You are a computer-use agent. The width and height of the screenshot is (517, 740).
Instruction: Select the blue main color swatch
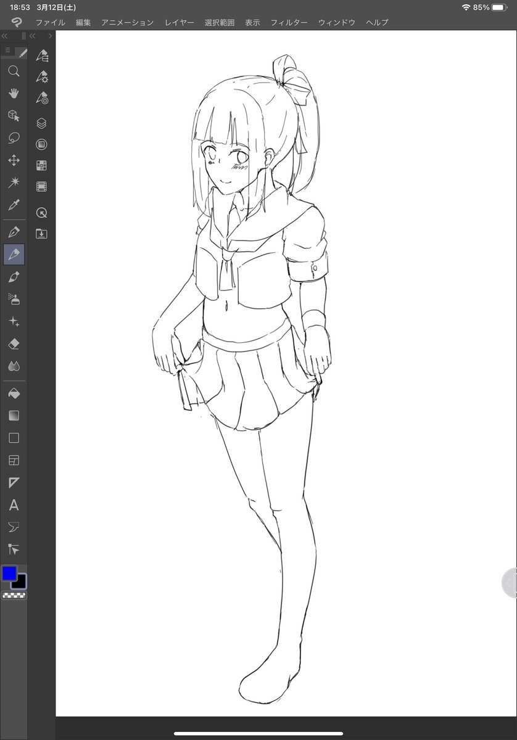pyautogui.click(x=9, y=573)
